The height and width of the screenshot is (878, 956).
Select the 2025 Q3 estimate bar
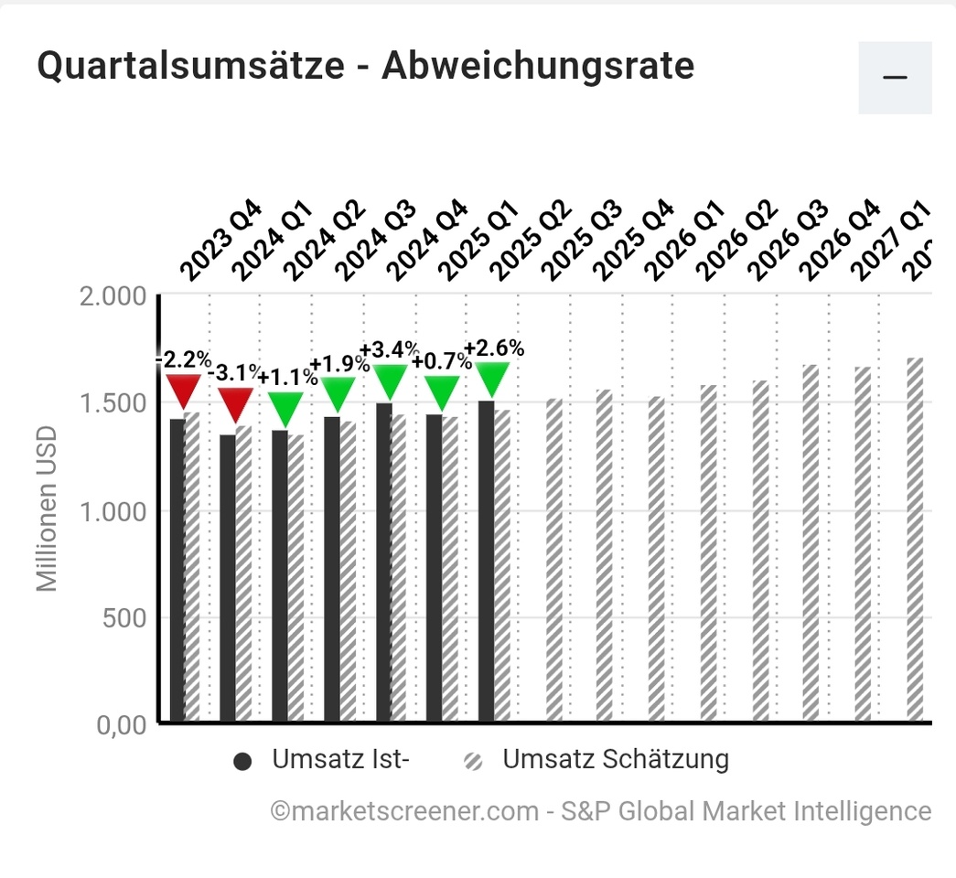pos(554,560)
